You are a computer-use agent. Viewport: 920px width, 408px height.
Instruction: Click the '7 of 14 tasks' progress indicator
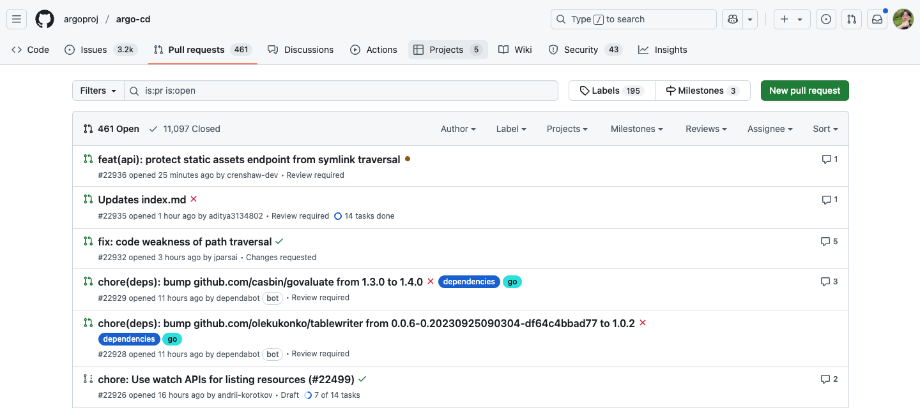click(x=332, y=395)
